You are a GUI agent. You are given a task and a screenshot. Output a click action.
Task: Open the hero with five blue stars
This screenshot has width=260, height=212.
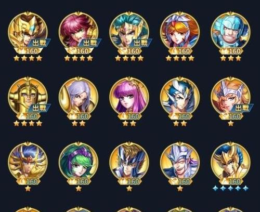pos(230,162)
